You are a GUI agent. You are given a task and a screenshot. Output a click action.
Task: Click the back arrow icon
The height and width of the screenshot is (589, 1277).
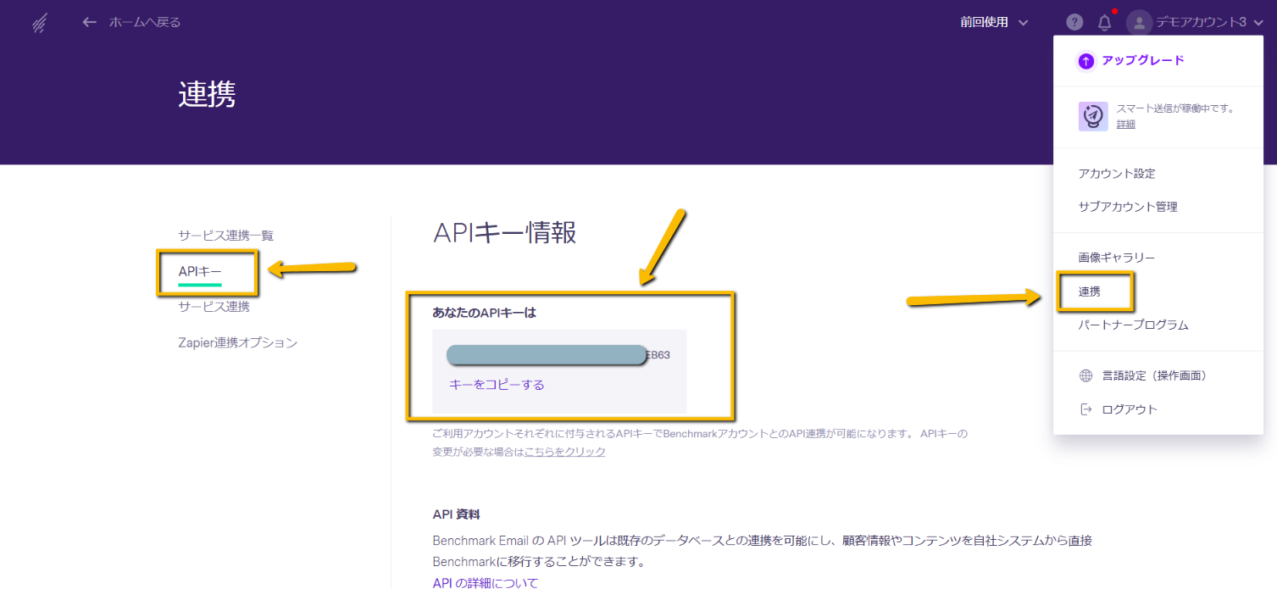[x=89, y=22]
